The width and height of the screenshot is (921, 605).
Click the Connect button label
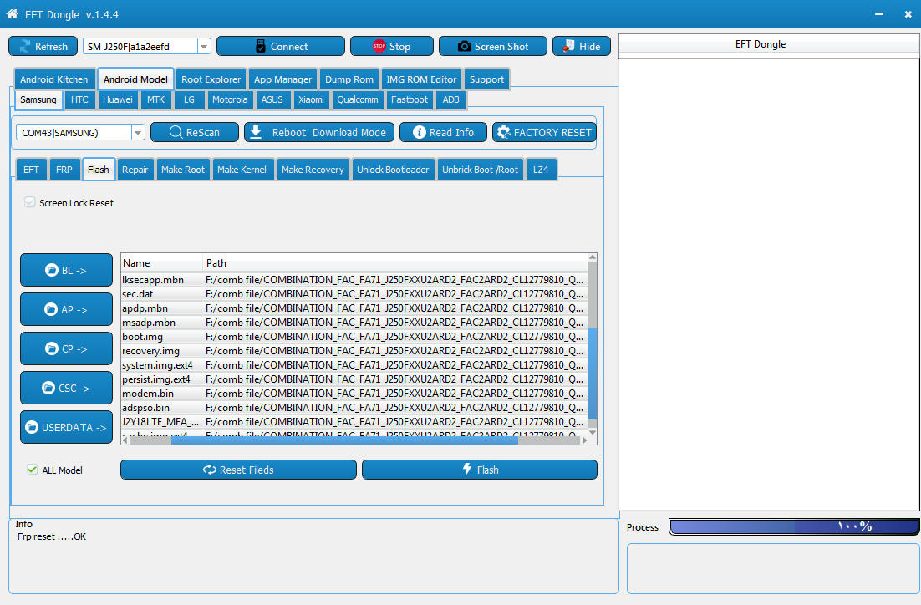[289, 47]
